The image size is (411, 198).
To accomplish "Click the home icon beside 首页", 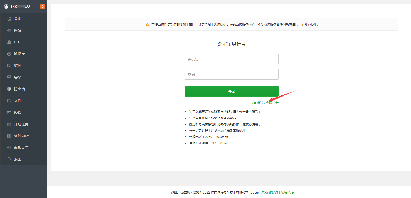I will point(9,19).
